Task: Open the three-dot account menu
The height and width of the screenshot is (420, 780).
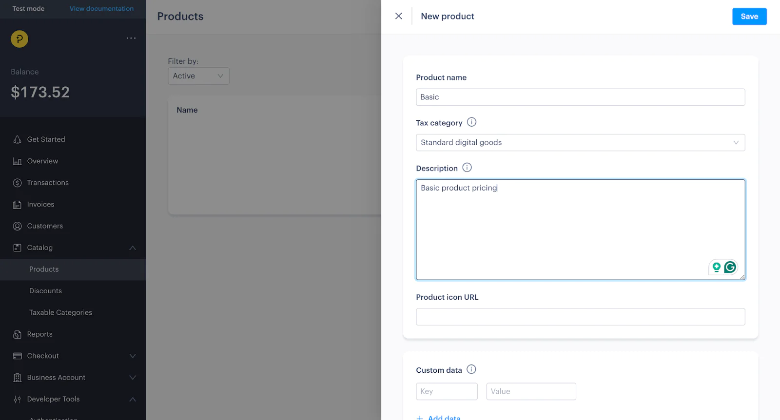Action: [131, 38]
